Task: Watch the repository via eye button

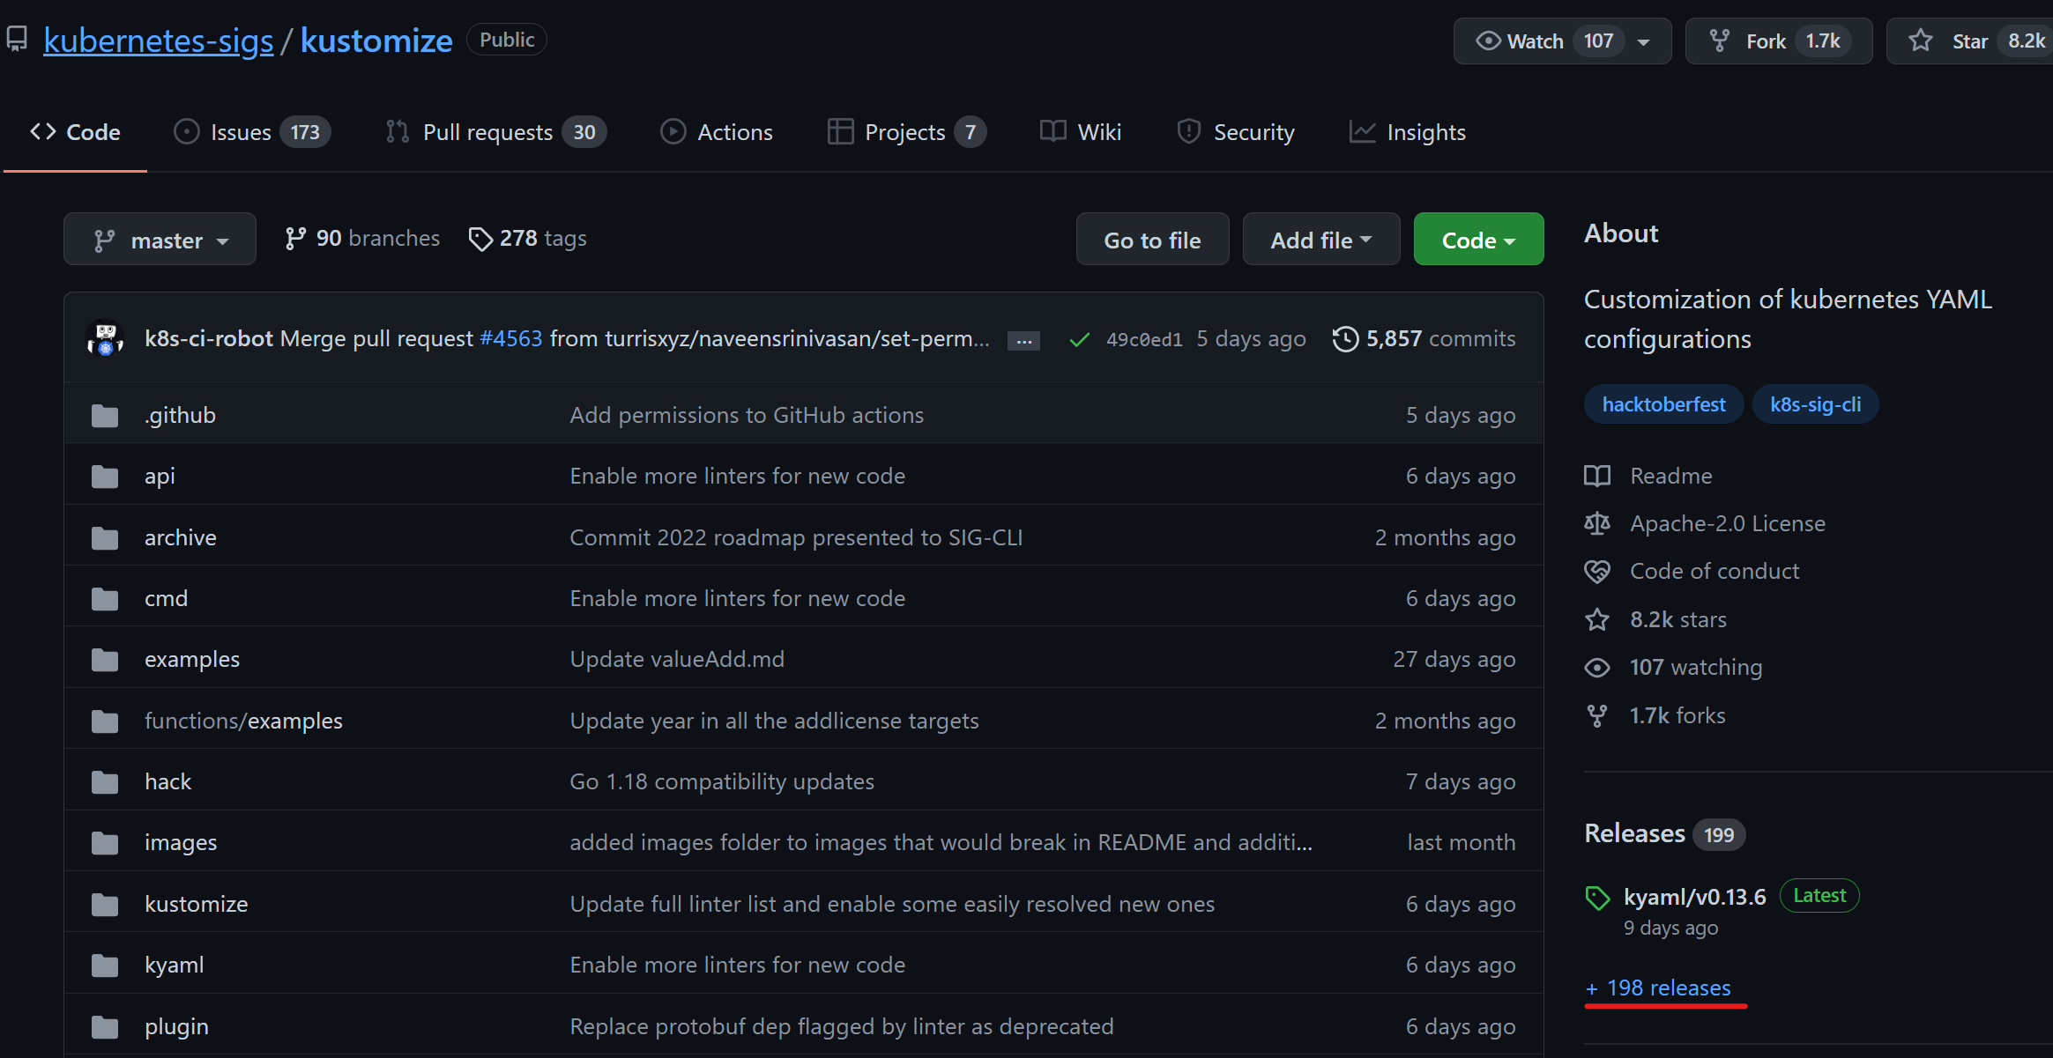Action: coord(1521,41)
